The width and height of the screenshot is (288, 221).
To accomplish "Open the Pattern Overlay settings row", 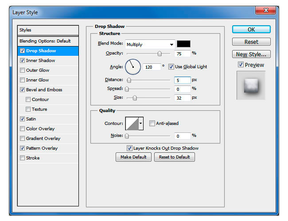I will (48, 148).
